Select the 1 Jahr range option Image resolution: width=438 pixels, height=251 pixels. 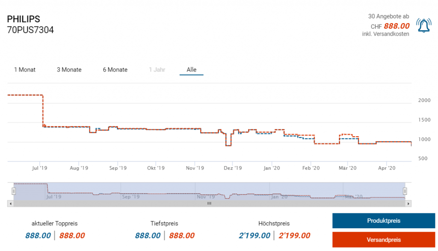coord(157,70)
